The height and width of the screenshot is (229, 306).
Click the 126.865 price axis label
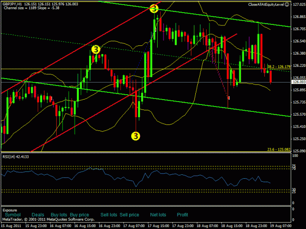299,17
